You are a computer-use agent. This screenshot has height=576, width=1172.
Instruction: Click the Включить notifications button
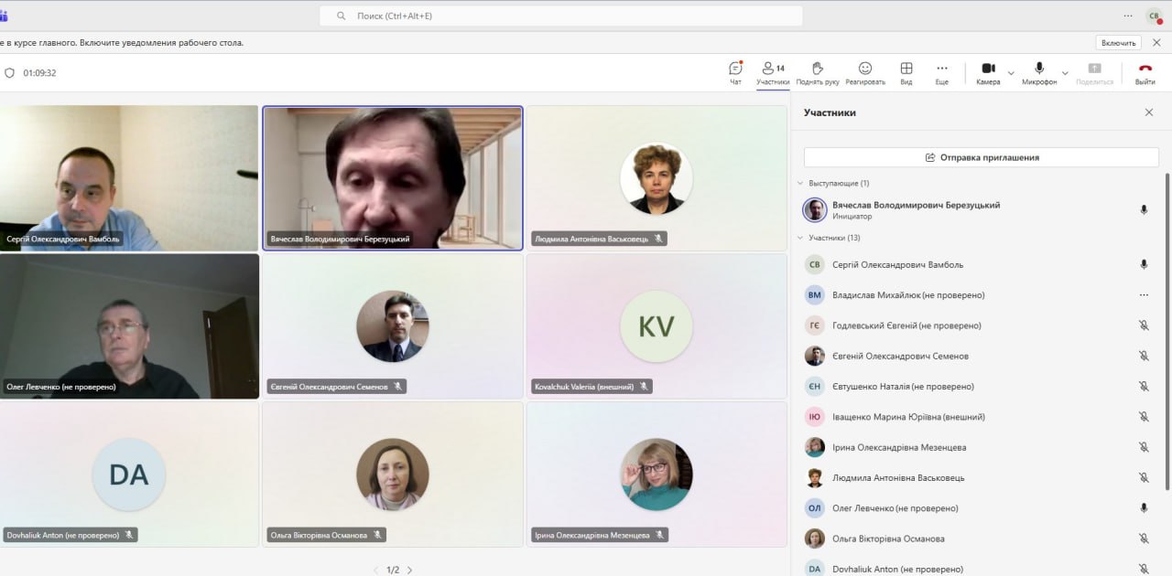click(x=1118, y=43)
